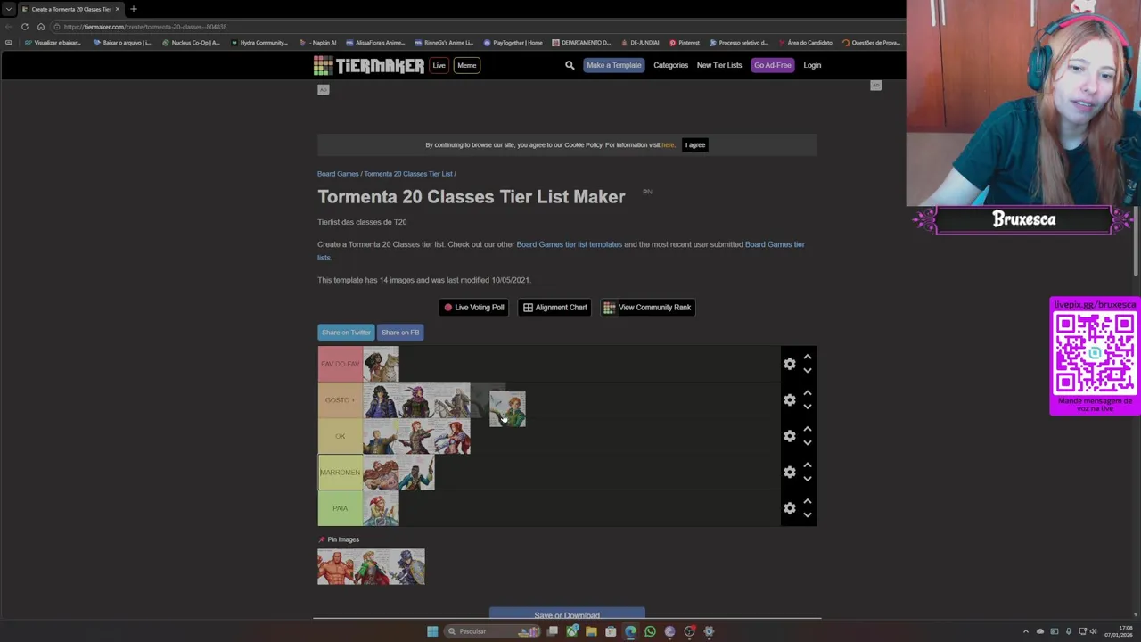Toggle Pin Images option
The image size is (1141, 642).
[339, 539]
